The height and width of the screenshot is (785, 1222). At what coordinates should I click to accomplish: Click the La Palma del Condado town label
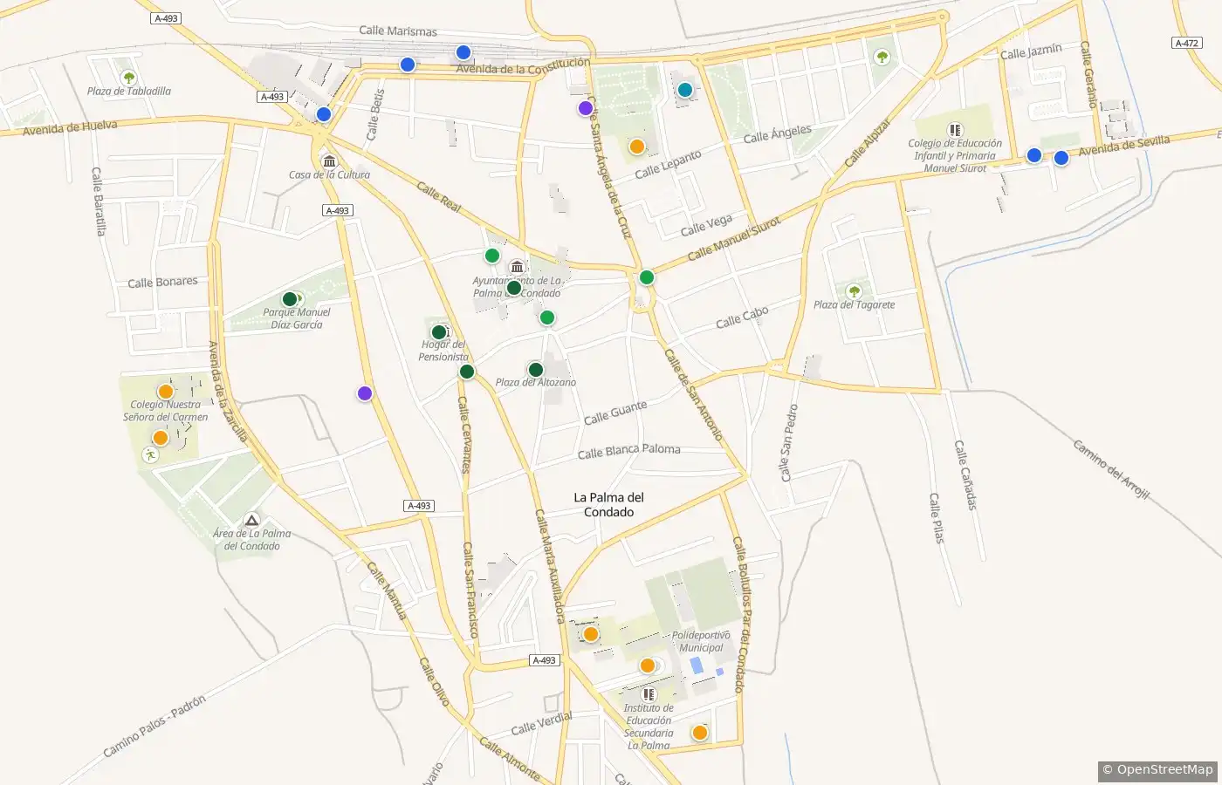tap(608, 504)
